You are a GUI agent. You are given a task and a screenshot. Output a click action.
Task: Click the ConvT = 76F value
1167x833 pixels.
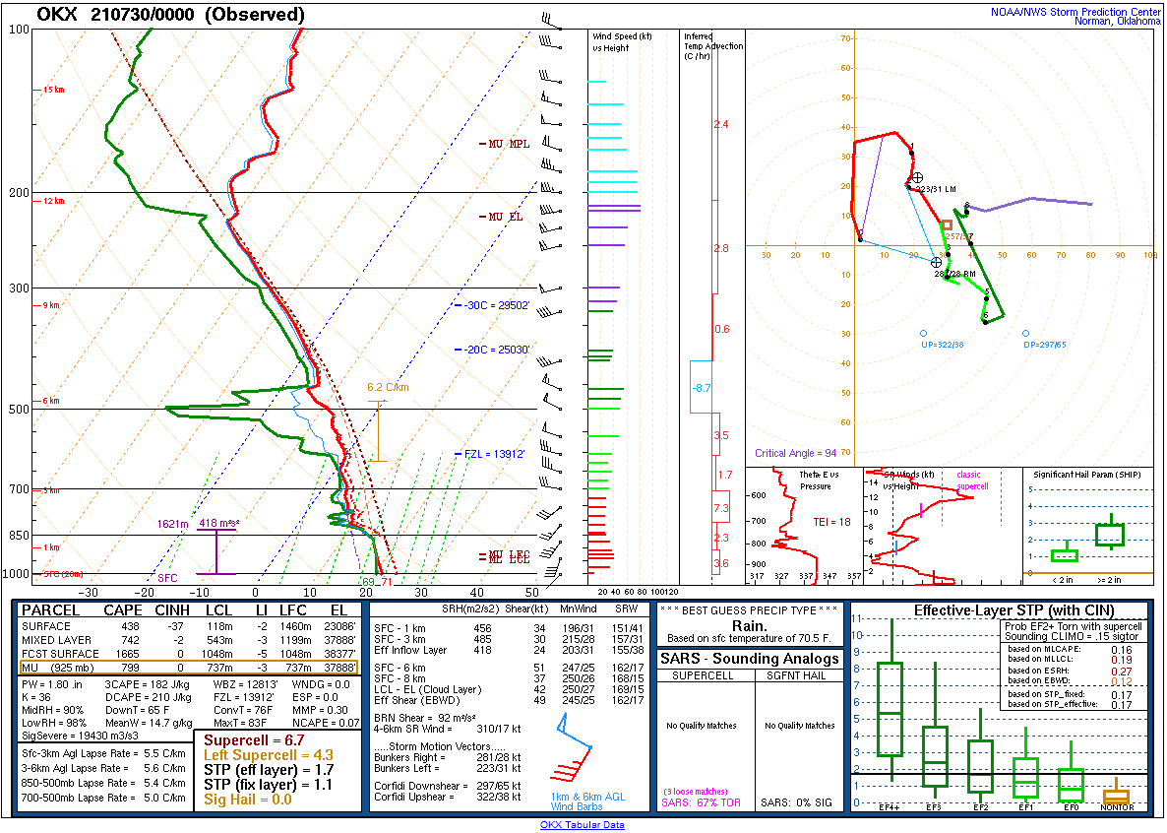(x=240, y=710)
